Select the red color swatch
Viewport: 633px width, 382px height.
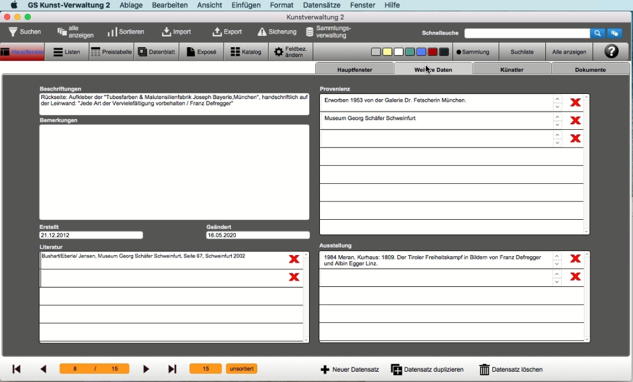click(433, 52)
